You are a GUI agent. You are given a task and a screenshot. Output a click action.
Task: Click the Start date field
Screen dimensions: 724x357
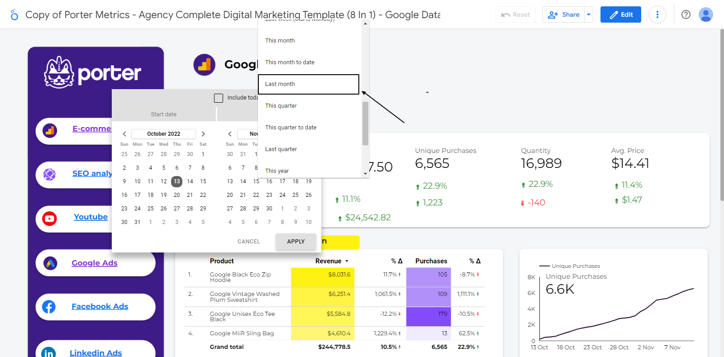[x=164, y=114]
